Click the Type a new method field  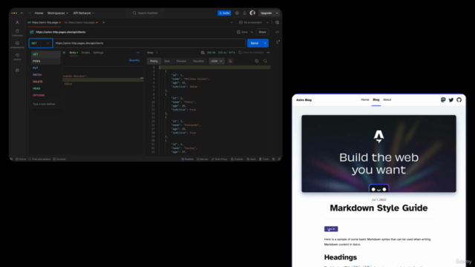pos(44,104)
